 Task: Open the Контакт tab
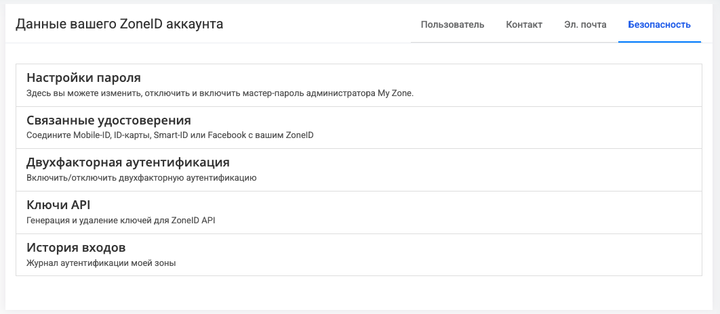click(524, 25)
